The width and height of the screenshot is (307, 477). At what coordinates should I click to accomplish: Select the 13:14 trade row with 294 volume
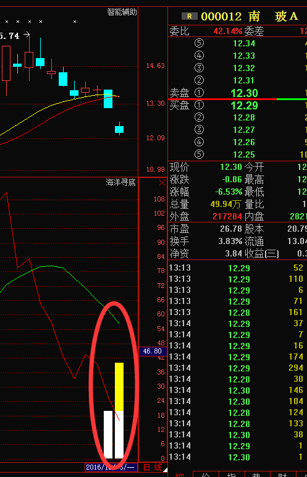237,368
